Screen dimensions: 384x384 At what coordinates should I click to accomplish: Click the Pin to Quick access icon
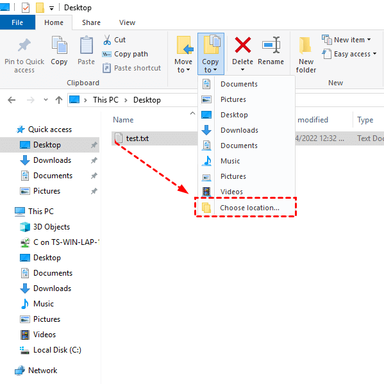(x=24, y=45)
